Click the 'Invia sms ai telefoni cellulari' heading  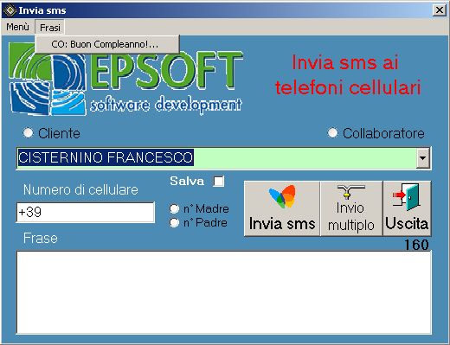click(348, 75)
